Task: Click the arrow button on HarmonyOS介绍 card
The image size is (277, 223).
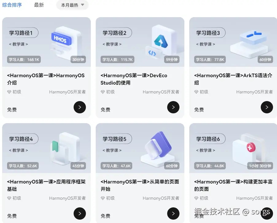Action: tap(80, 107)
